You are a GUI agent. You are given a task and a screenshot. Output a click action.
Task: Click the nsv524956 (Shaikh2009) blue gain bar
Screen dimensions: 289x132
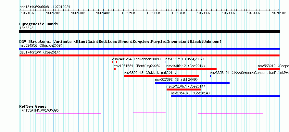149,49
